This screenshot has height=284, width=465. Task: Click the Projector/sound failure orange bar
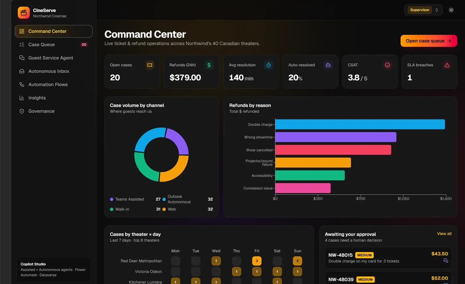click(313, 163)
